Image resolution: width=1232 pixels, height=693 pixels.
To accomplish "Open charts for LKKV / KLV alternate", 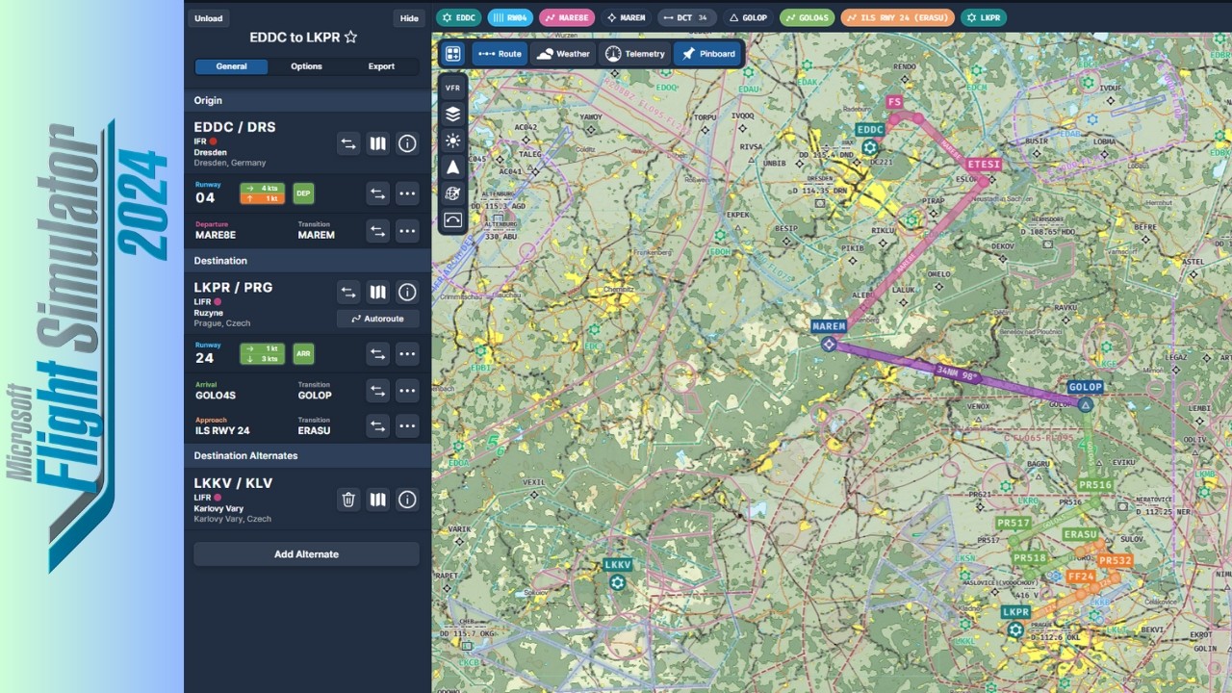I will click(x=378, y=500).
